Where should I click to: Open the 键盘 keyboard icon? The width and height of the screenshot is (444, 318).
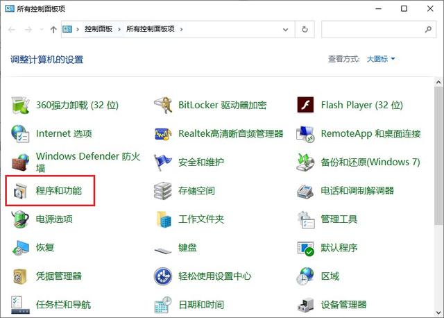pos(163,250)
